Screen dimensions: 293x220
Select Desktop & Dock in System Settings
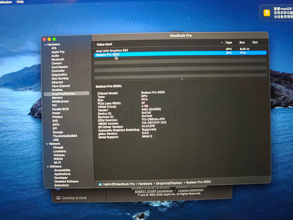[x=72, y=198]
